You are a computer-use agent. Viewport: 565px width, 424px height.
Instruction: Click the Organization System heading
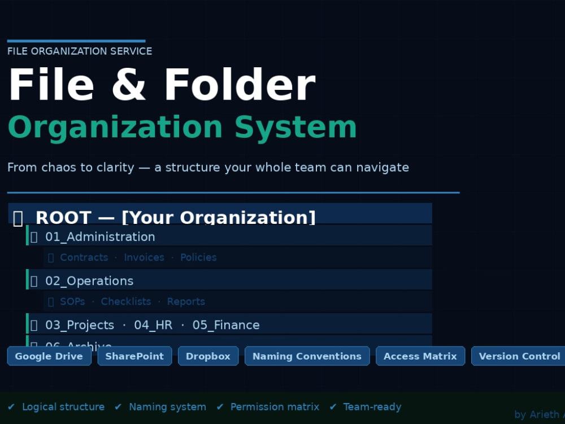[x=182, y=128]
